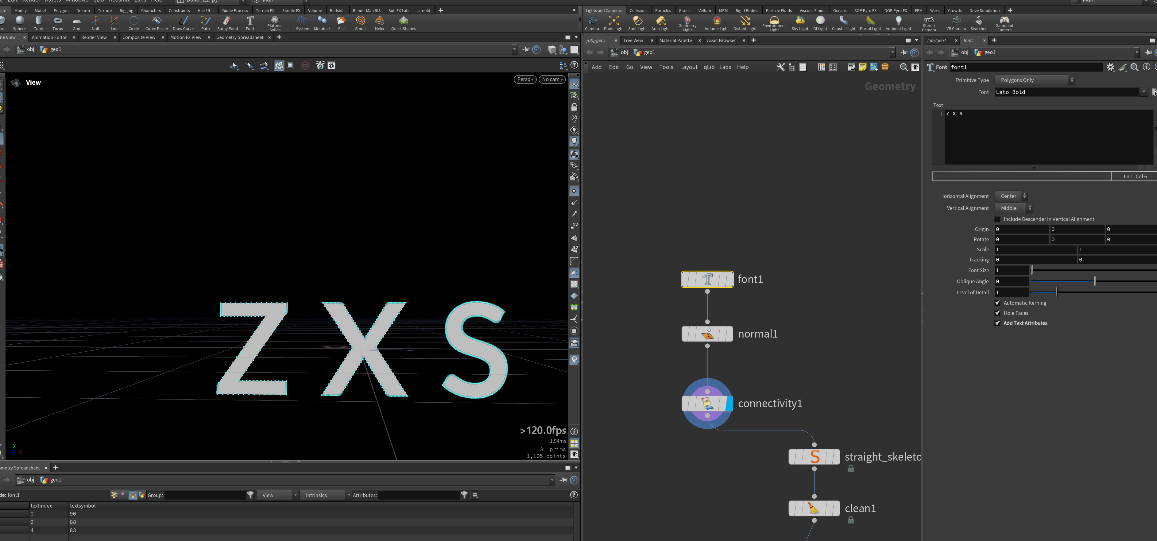Screen dimensions: 1157x541
Task: Create a Spiral from the shelf
Action: pos(360,23)
